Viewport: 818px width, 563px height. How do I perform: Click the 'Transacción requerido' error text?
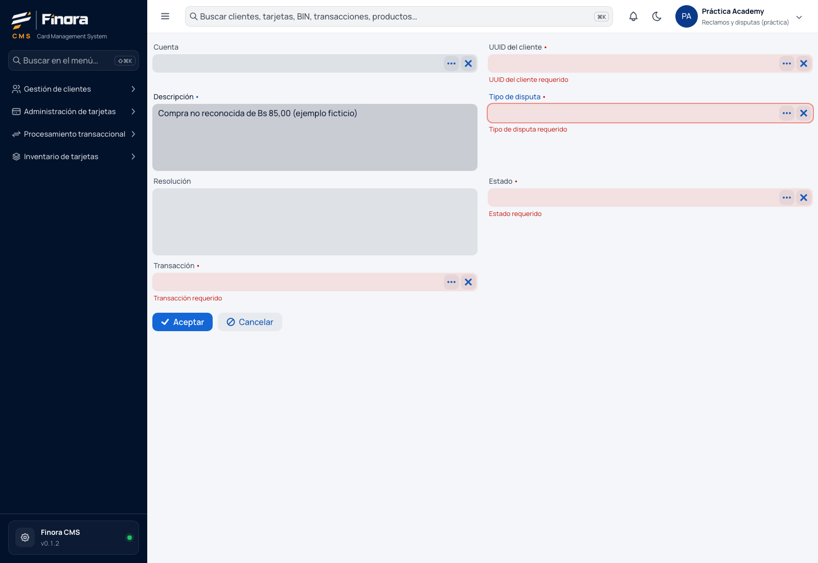pyautogui.click(x=188, y=298)
